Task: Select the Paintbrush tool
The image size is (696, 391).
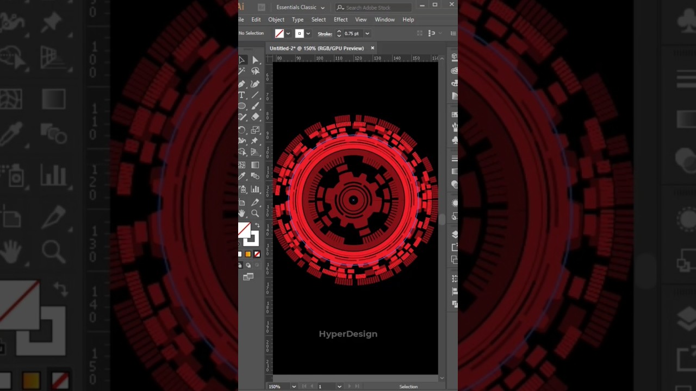Action: coord(256,106)
